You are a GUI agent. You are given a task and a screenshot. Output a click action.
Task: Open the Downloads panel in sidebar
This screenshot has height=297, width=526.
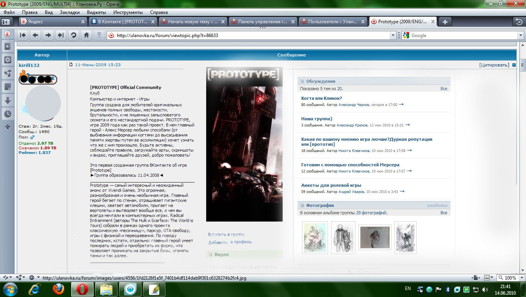pyautogui.click(x=7, y=101)
